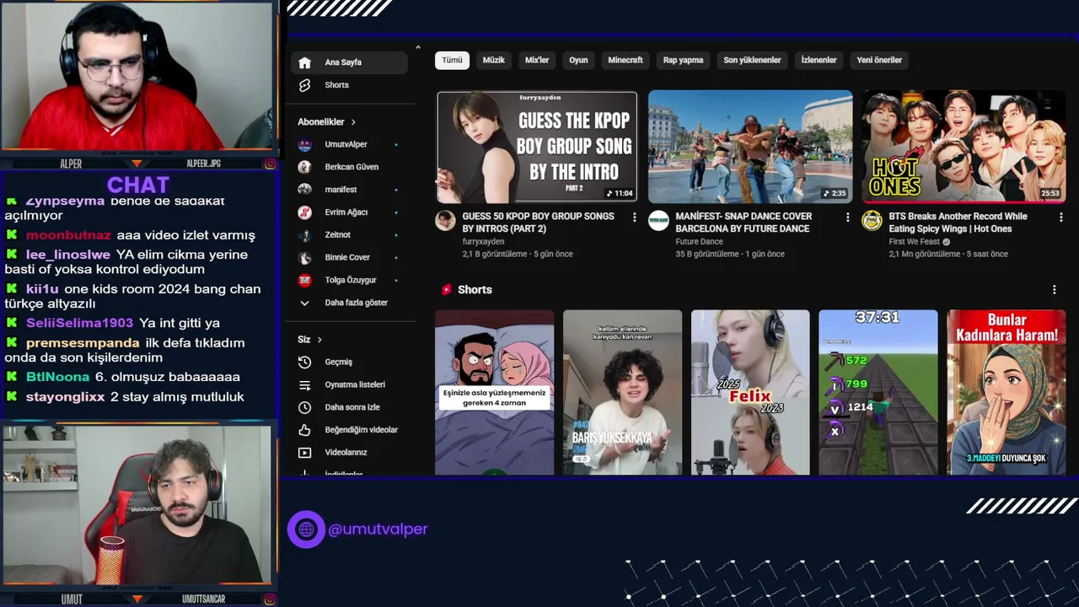Open Geçmiş history icon
The height and width of the screenshot is (607, 1079).
(305, 363)
